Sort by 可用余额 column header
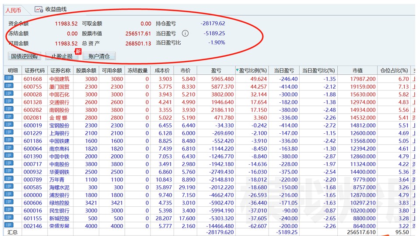The width and height of the screenshot is (420, 236). point(112,71)
